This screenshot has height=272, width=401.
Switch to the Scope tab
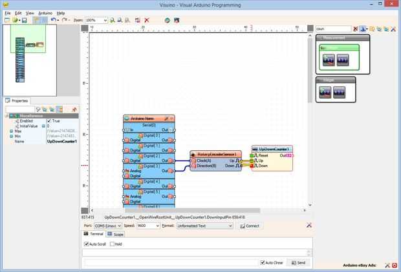coord(115,234)
